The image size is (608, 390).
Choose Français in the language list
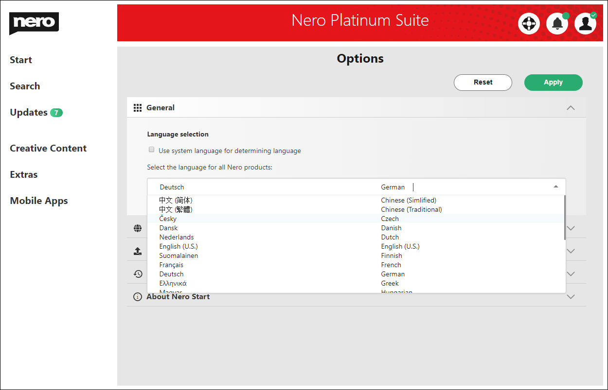pos(171,265)
